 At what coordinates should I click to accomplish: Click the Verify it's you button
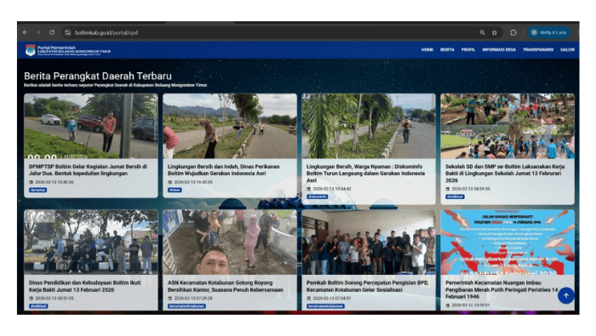[x=548, y=32]
